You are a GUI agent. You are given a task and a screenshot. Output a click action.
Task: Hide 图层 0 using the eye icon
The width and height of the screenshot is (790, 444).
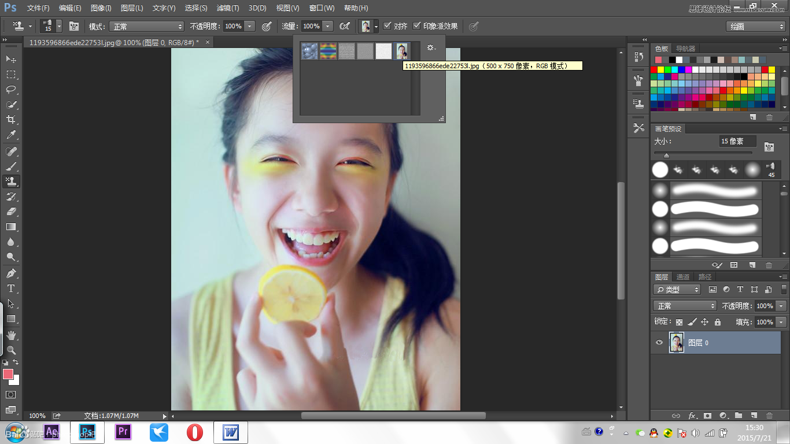659,343
